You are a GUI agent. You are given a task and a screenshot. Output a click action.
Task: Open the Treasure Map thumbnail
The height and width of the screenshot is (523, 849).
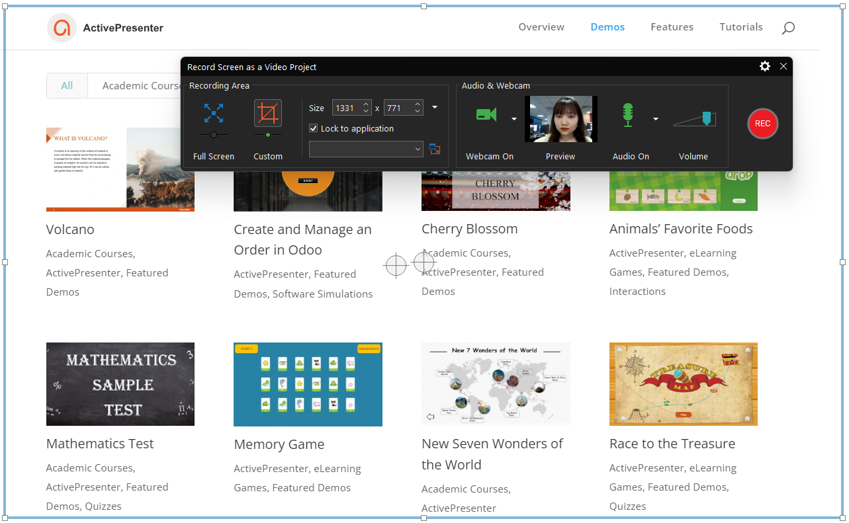(x=684, y=384)
